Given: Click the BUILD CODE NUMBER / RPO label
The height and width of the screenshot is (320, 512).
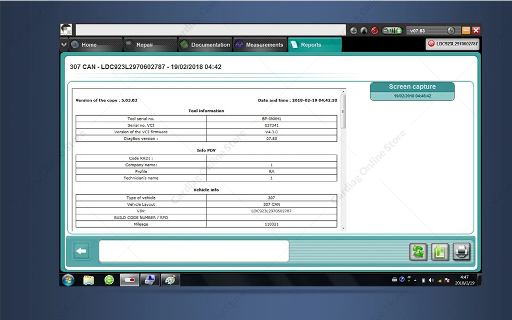Looking at the screenshot, I should click(x=141, y=218).
